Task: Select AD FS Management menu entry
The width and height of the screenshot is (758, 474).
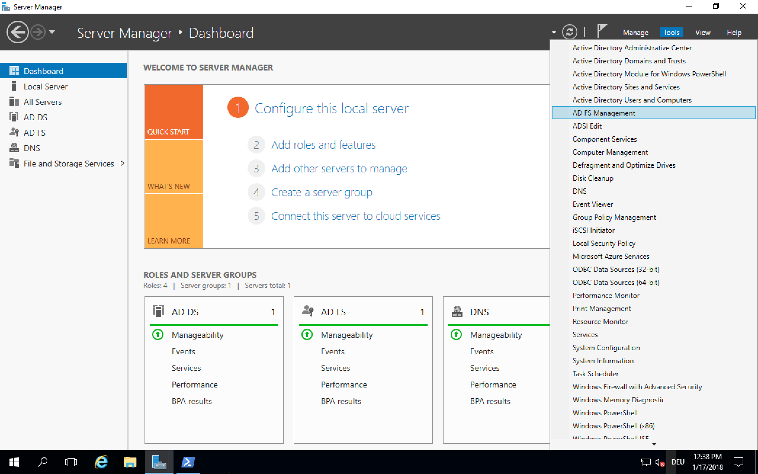Action: (653, 113)
